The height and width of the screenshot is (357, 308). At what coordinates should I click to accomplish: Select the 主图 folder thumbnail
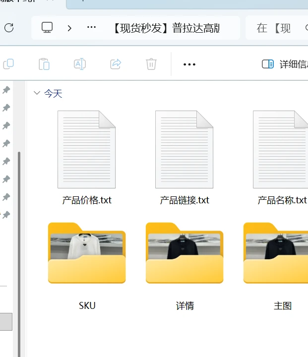[276, 253]
